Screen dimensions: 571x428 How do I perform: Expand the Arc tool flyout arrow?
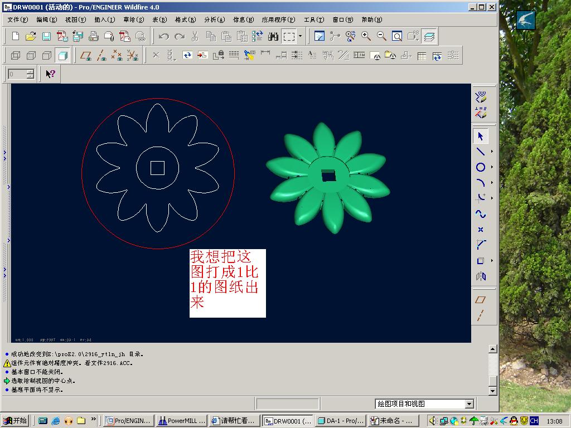point(492,183)
